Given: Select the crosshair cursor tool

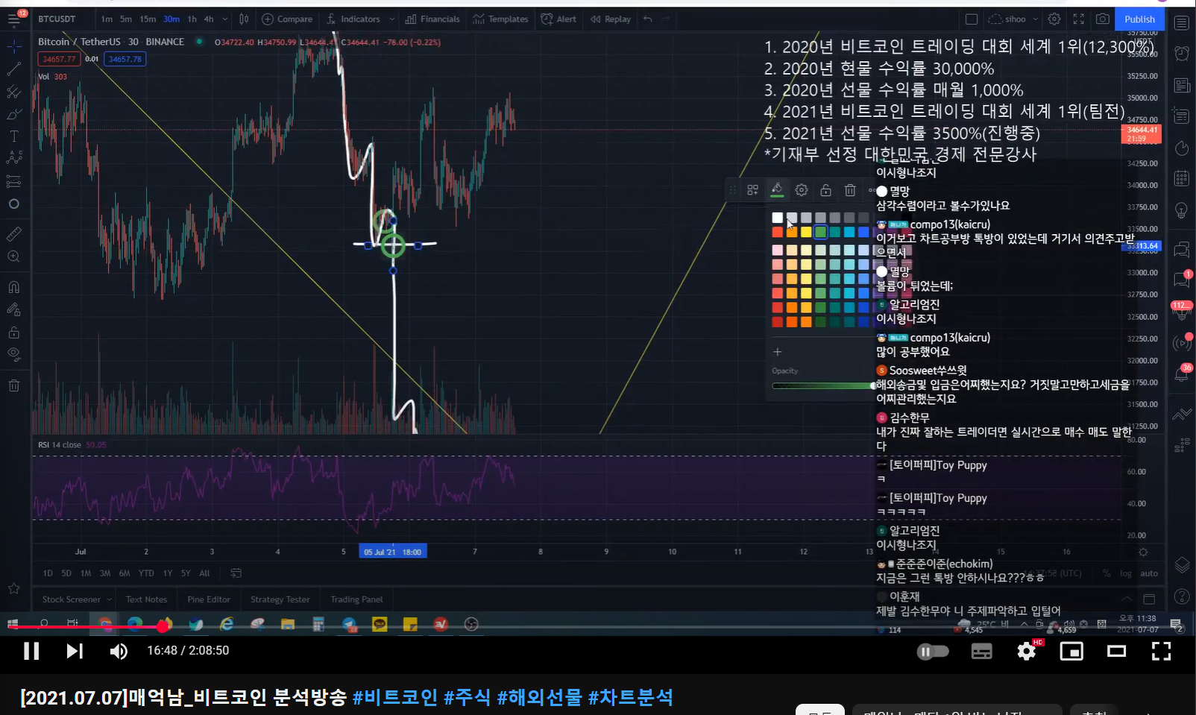Looking at the screenshot, I should click(14, 46).
